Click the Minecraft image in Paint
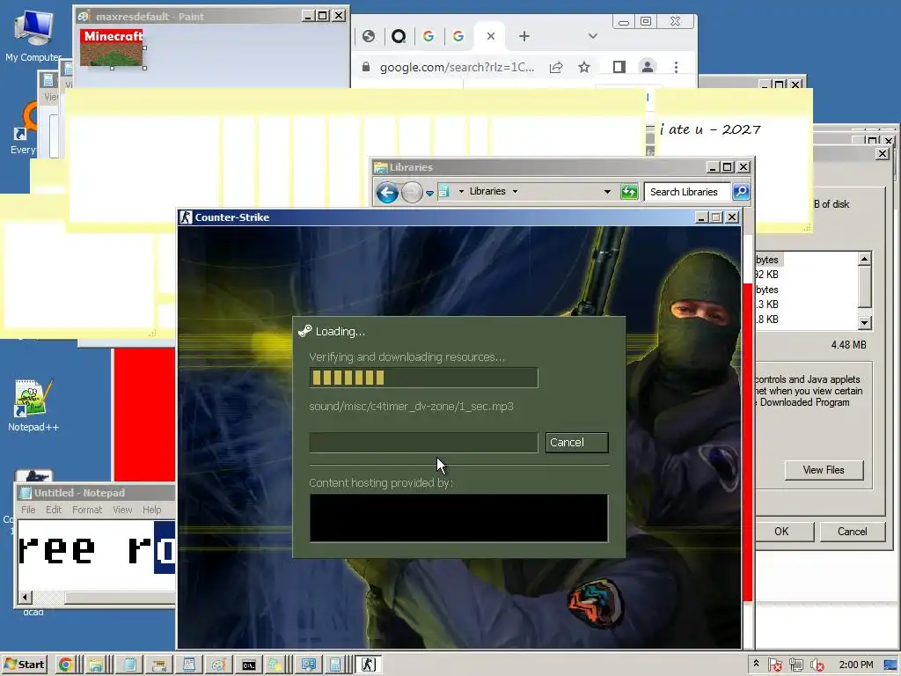 tap(112, 48)
